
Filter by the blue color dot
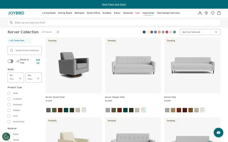(155, 32)
